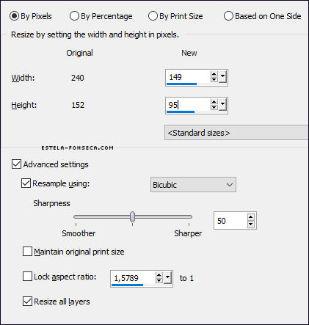This screenshot has width=309, height=325.
Task: Increase the new Height with up arrow
Action: [x=214, y=102]
